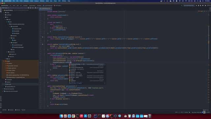
Task: Select LocationManager class in project tree
Action: [x=17, y=45]
